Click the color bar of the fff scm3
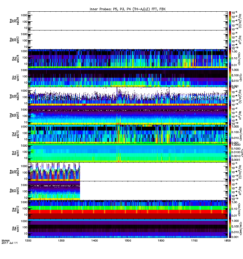This screenshot has width=243, height=259. click(230, 191)
